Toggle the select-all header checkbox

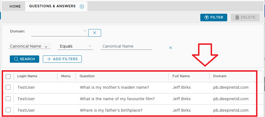8,76
